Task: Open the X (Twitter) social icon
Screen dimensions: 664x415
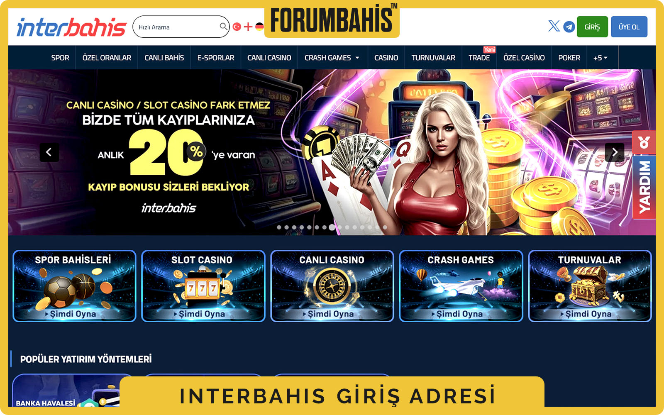Action: [554, 26]
